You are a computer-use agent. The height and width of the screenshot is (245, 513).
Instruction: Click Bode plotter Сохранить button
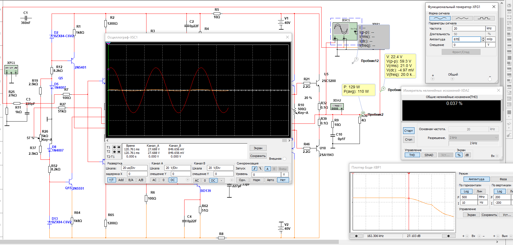pyautogui.click(x=489, y=215)
